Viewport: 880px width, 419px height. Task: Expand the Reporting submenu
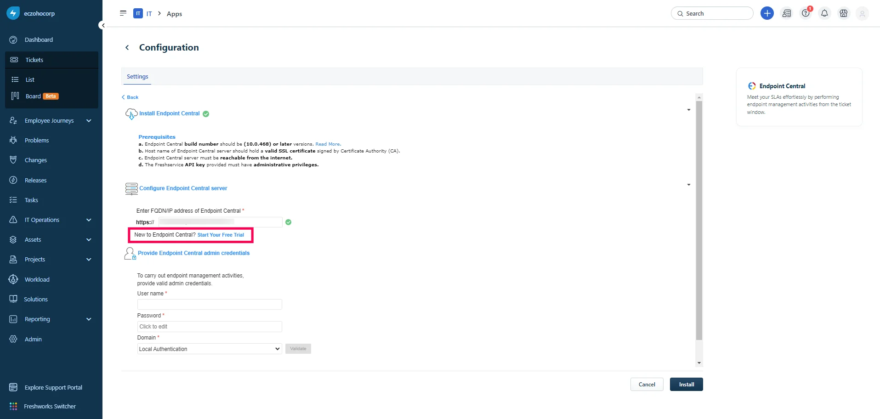(x=89, y=319)
